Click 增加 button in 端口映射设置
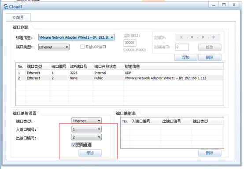This screenshot has height=169, width=244. pos(90,153)
